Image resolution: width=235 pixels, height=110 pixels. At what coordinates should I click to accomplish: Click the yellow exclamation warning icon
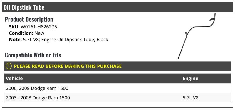pos(9,66)
